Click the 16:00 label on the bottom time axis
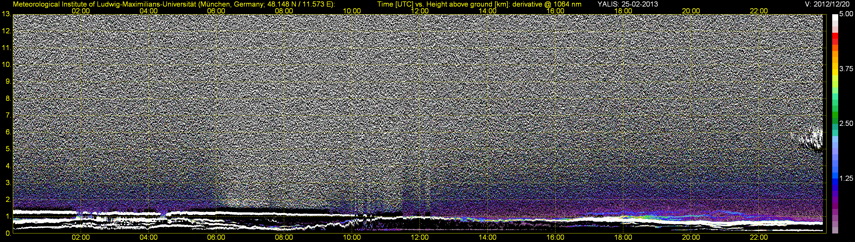The width and height of the screenshot is (855, 242). (x=555, y=237)
